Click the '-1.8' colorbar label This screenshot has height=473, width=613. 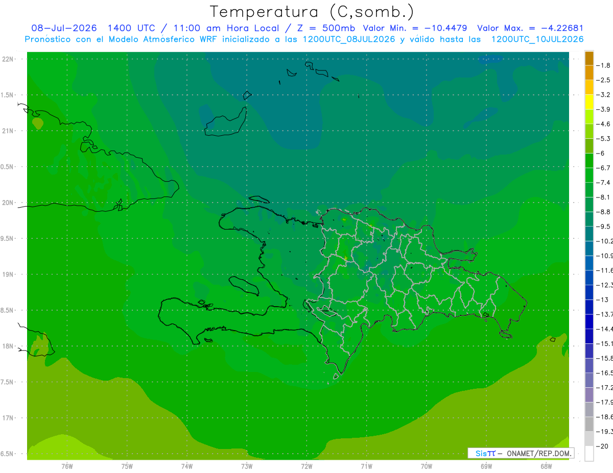click(x=604, y=65)
